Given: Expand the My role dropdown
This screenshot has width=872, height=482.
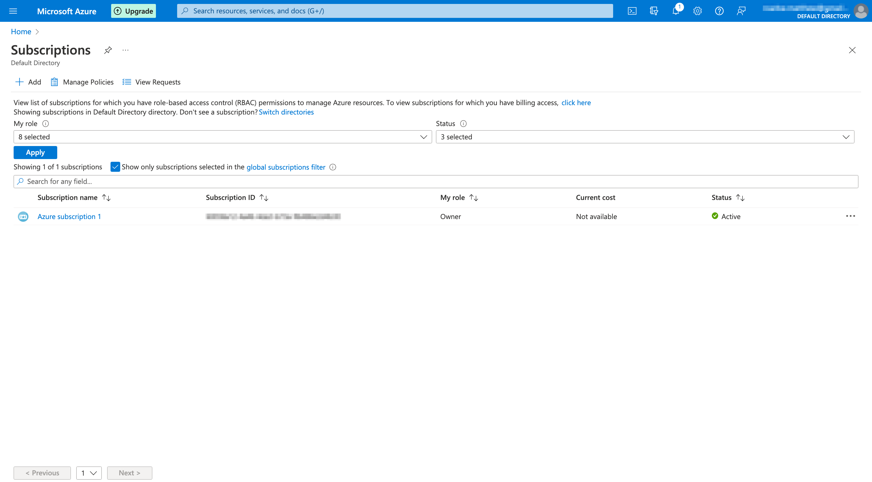Looking at the screenshot, I should (x=223, y=137).
